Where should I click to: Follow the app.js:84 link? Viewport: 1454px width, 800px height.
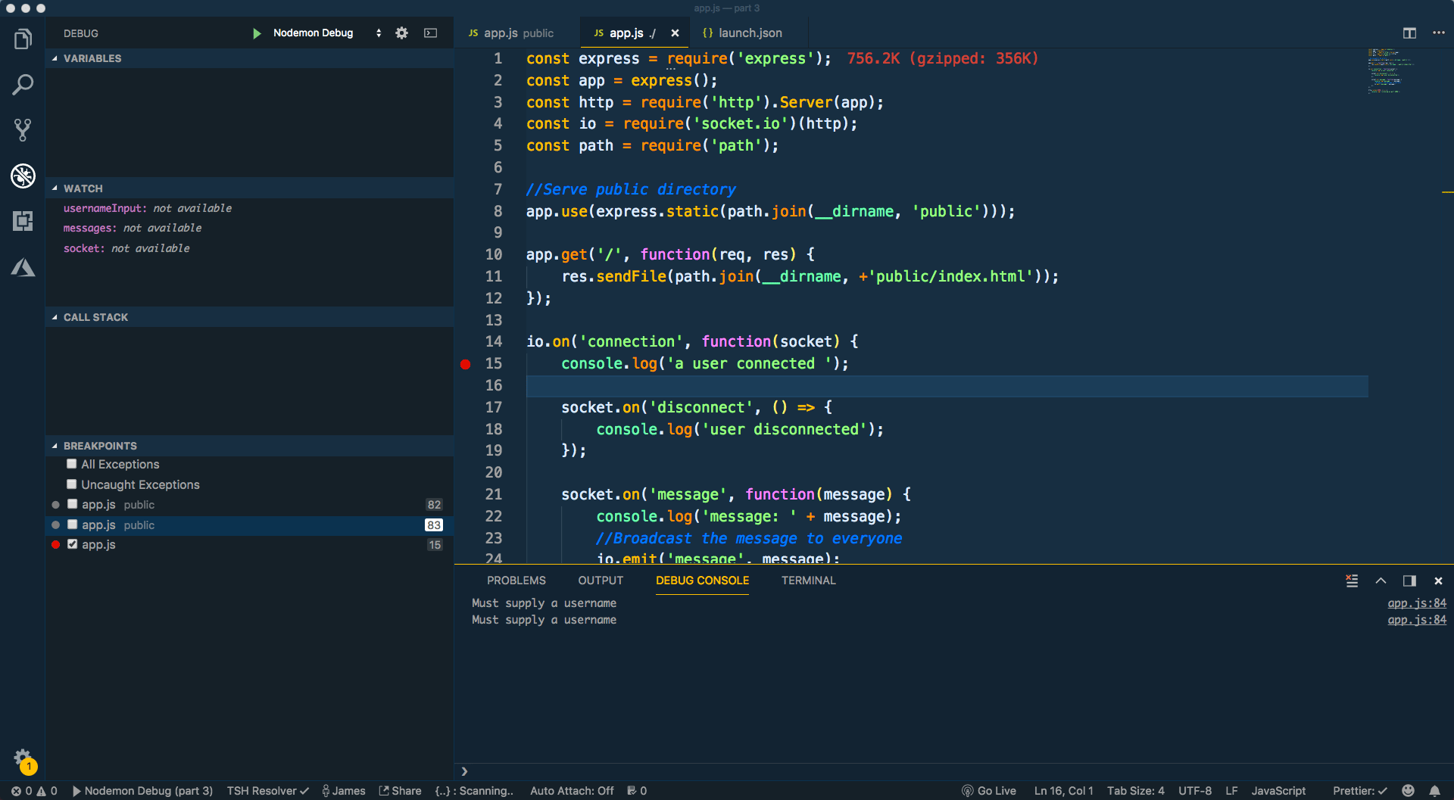pos(1415,602)
